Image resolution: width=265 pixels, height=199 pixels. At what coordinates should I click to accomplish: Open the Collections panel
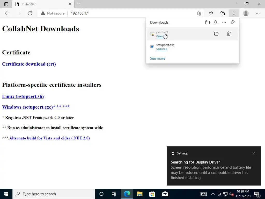(x=223, y=13)
